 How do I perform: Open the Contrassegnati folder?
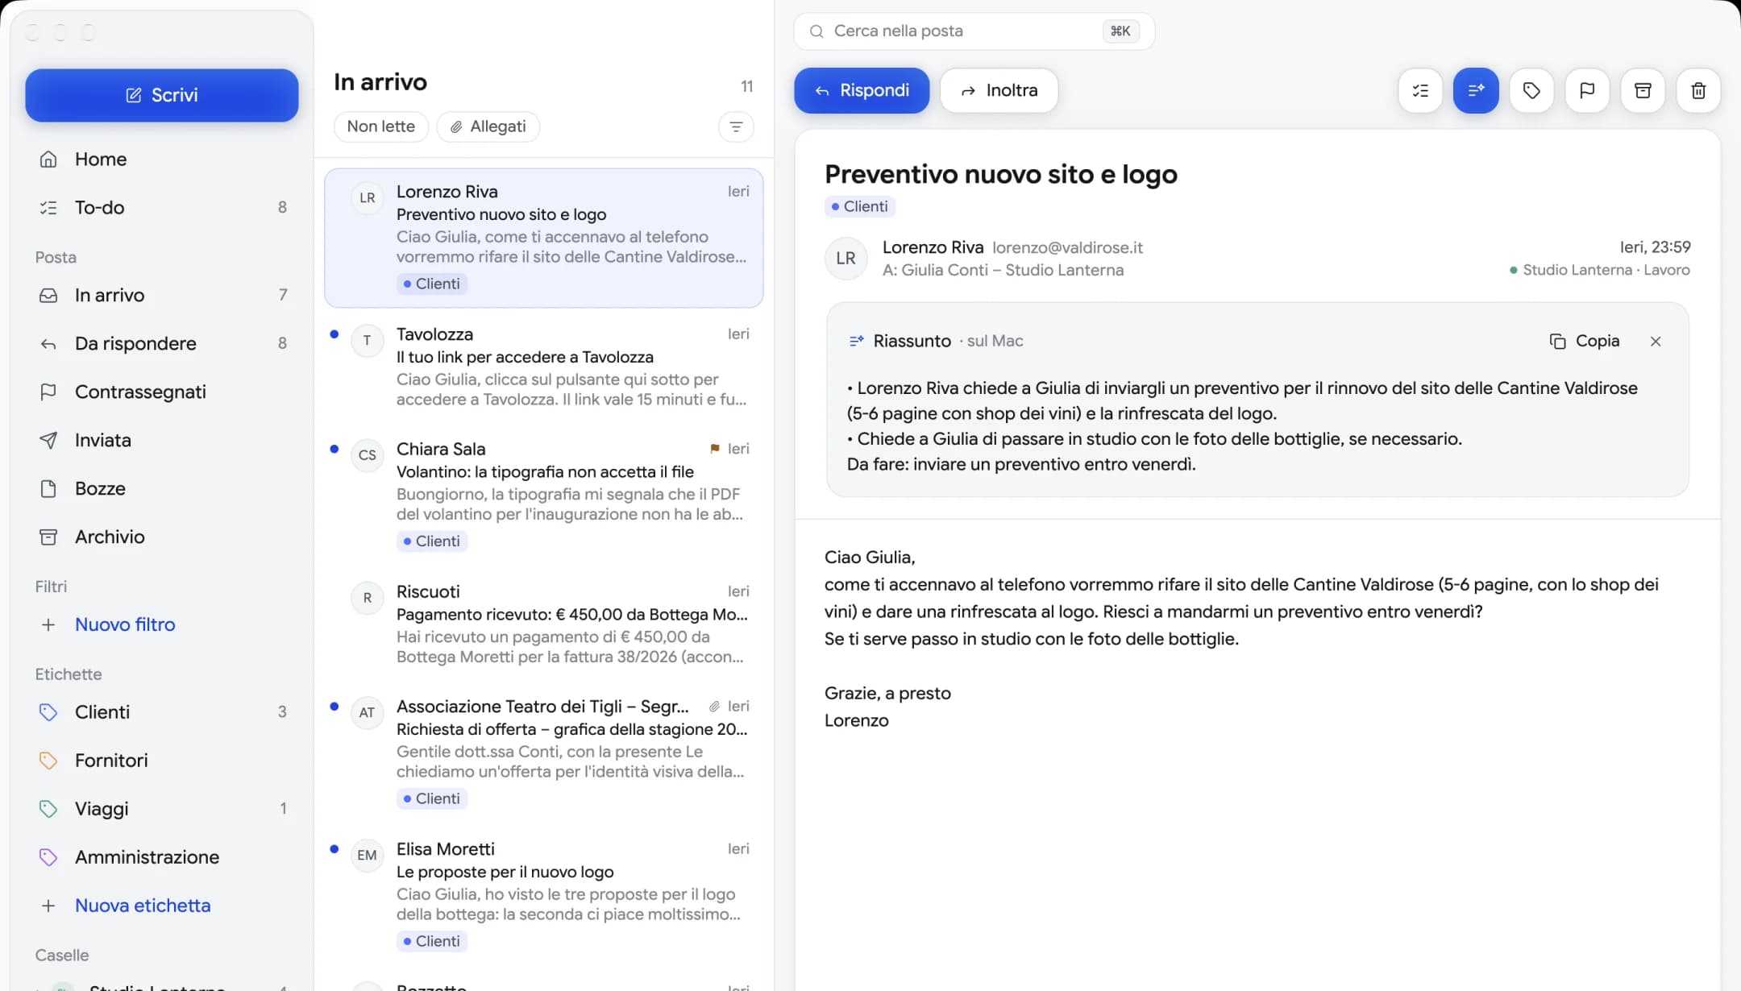162,392
